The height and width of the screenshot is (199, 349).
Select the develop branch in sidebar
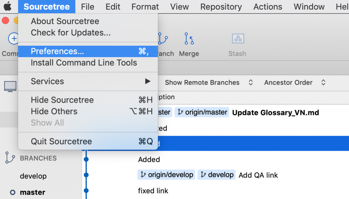[33, 176]
